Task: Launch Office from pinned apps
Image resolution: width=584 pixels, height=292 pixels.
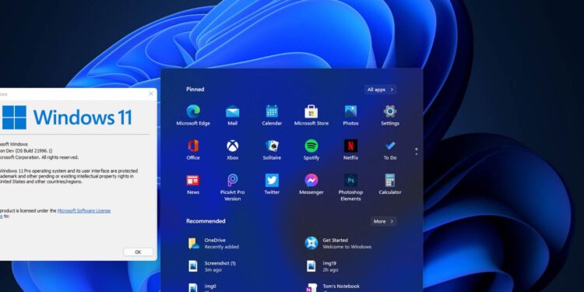Action: pyautogui.click(x=193, y=150)
